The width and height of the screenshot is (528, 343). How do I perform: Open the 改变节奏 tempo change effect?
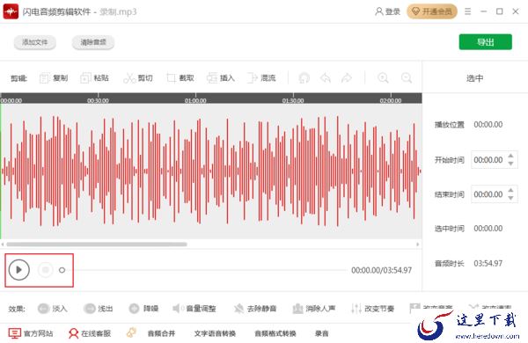(x=372, y=309)
